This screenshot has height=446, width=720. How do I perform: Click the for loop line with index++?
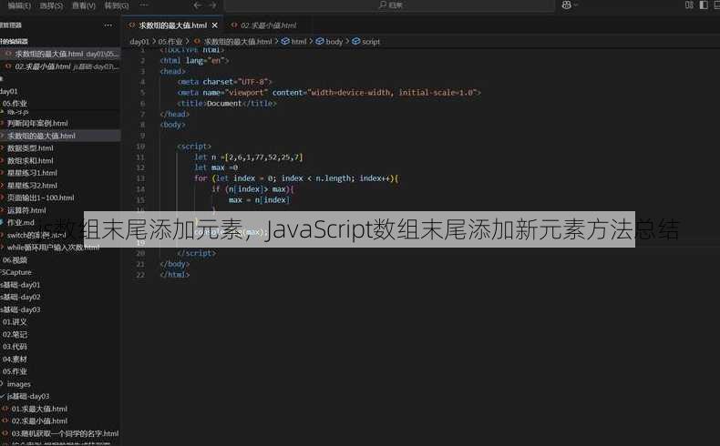[x=296, y=178]
